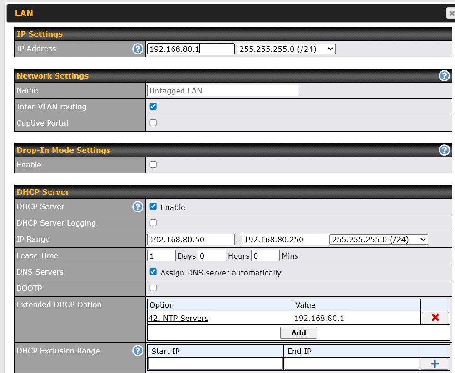Click the Add button for Extended DHCP Option
The height and width of the screenshot is (373, 455).
pos(298,333)
